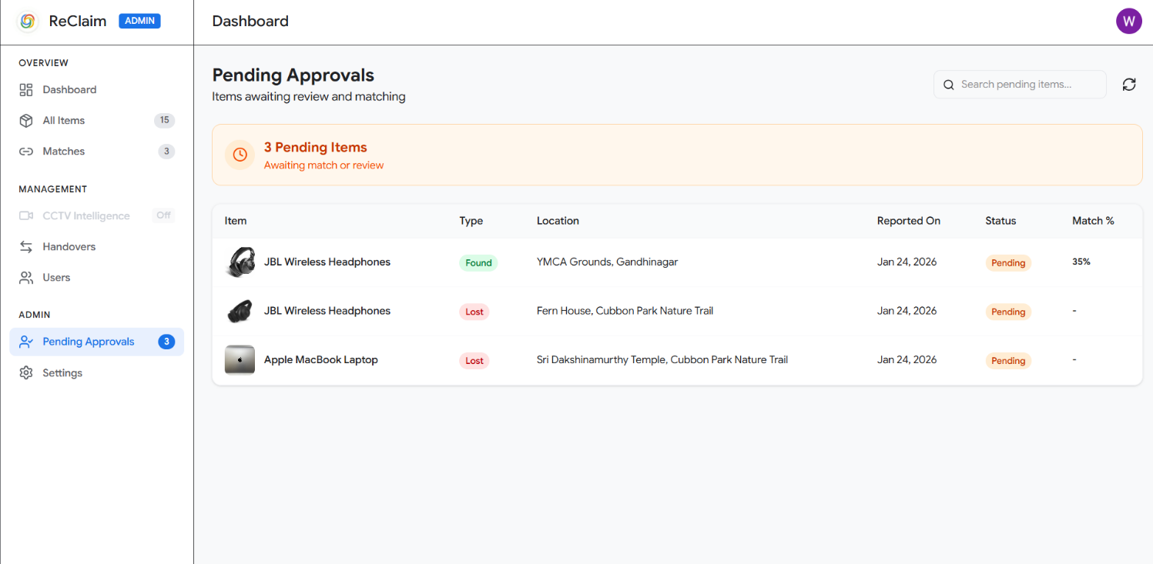Click the Reported On column header

point(909,221)
